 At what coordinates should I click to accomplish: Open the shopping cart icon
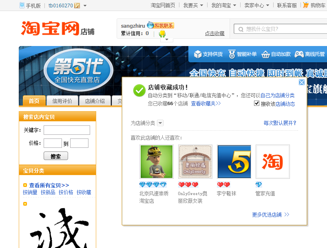[x=305, y=4]
